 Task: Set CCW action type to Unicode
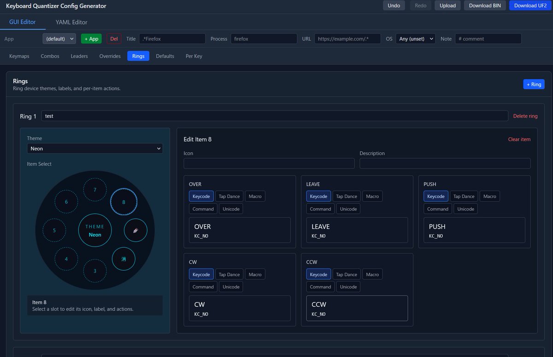(348, 287)
